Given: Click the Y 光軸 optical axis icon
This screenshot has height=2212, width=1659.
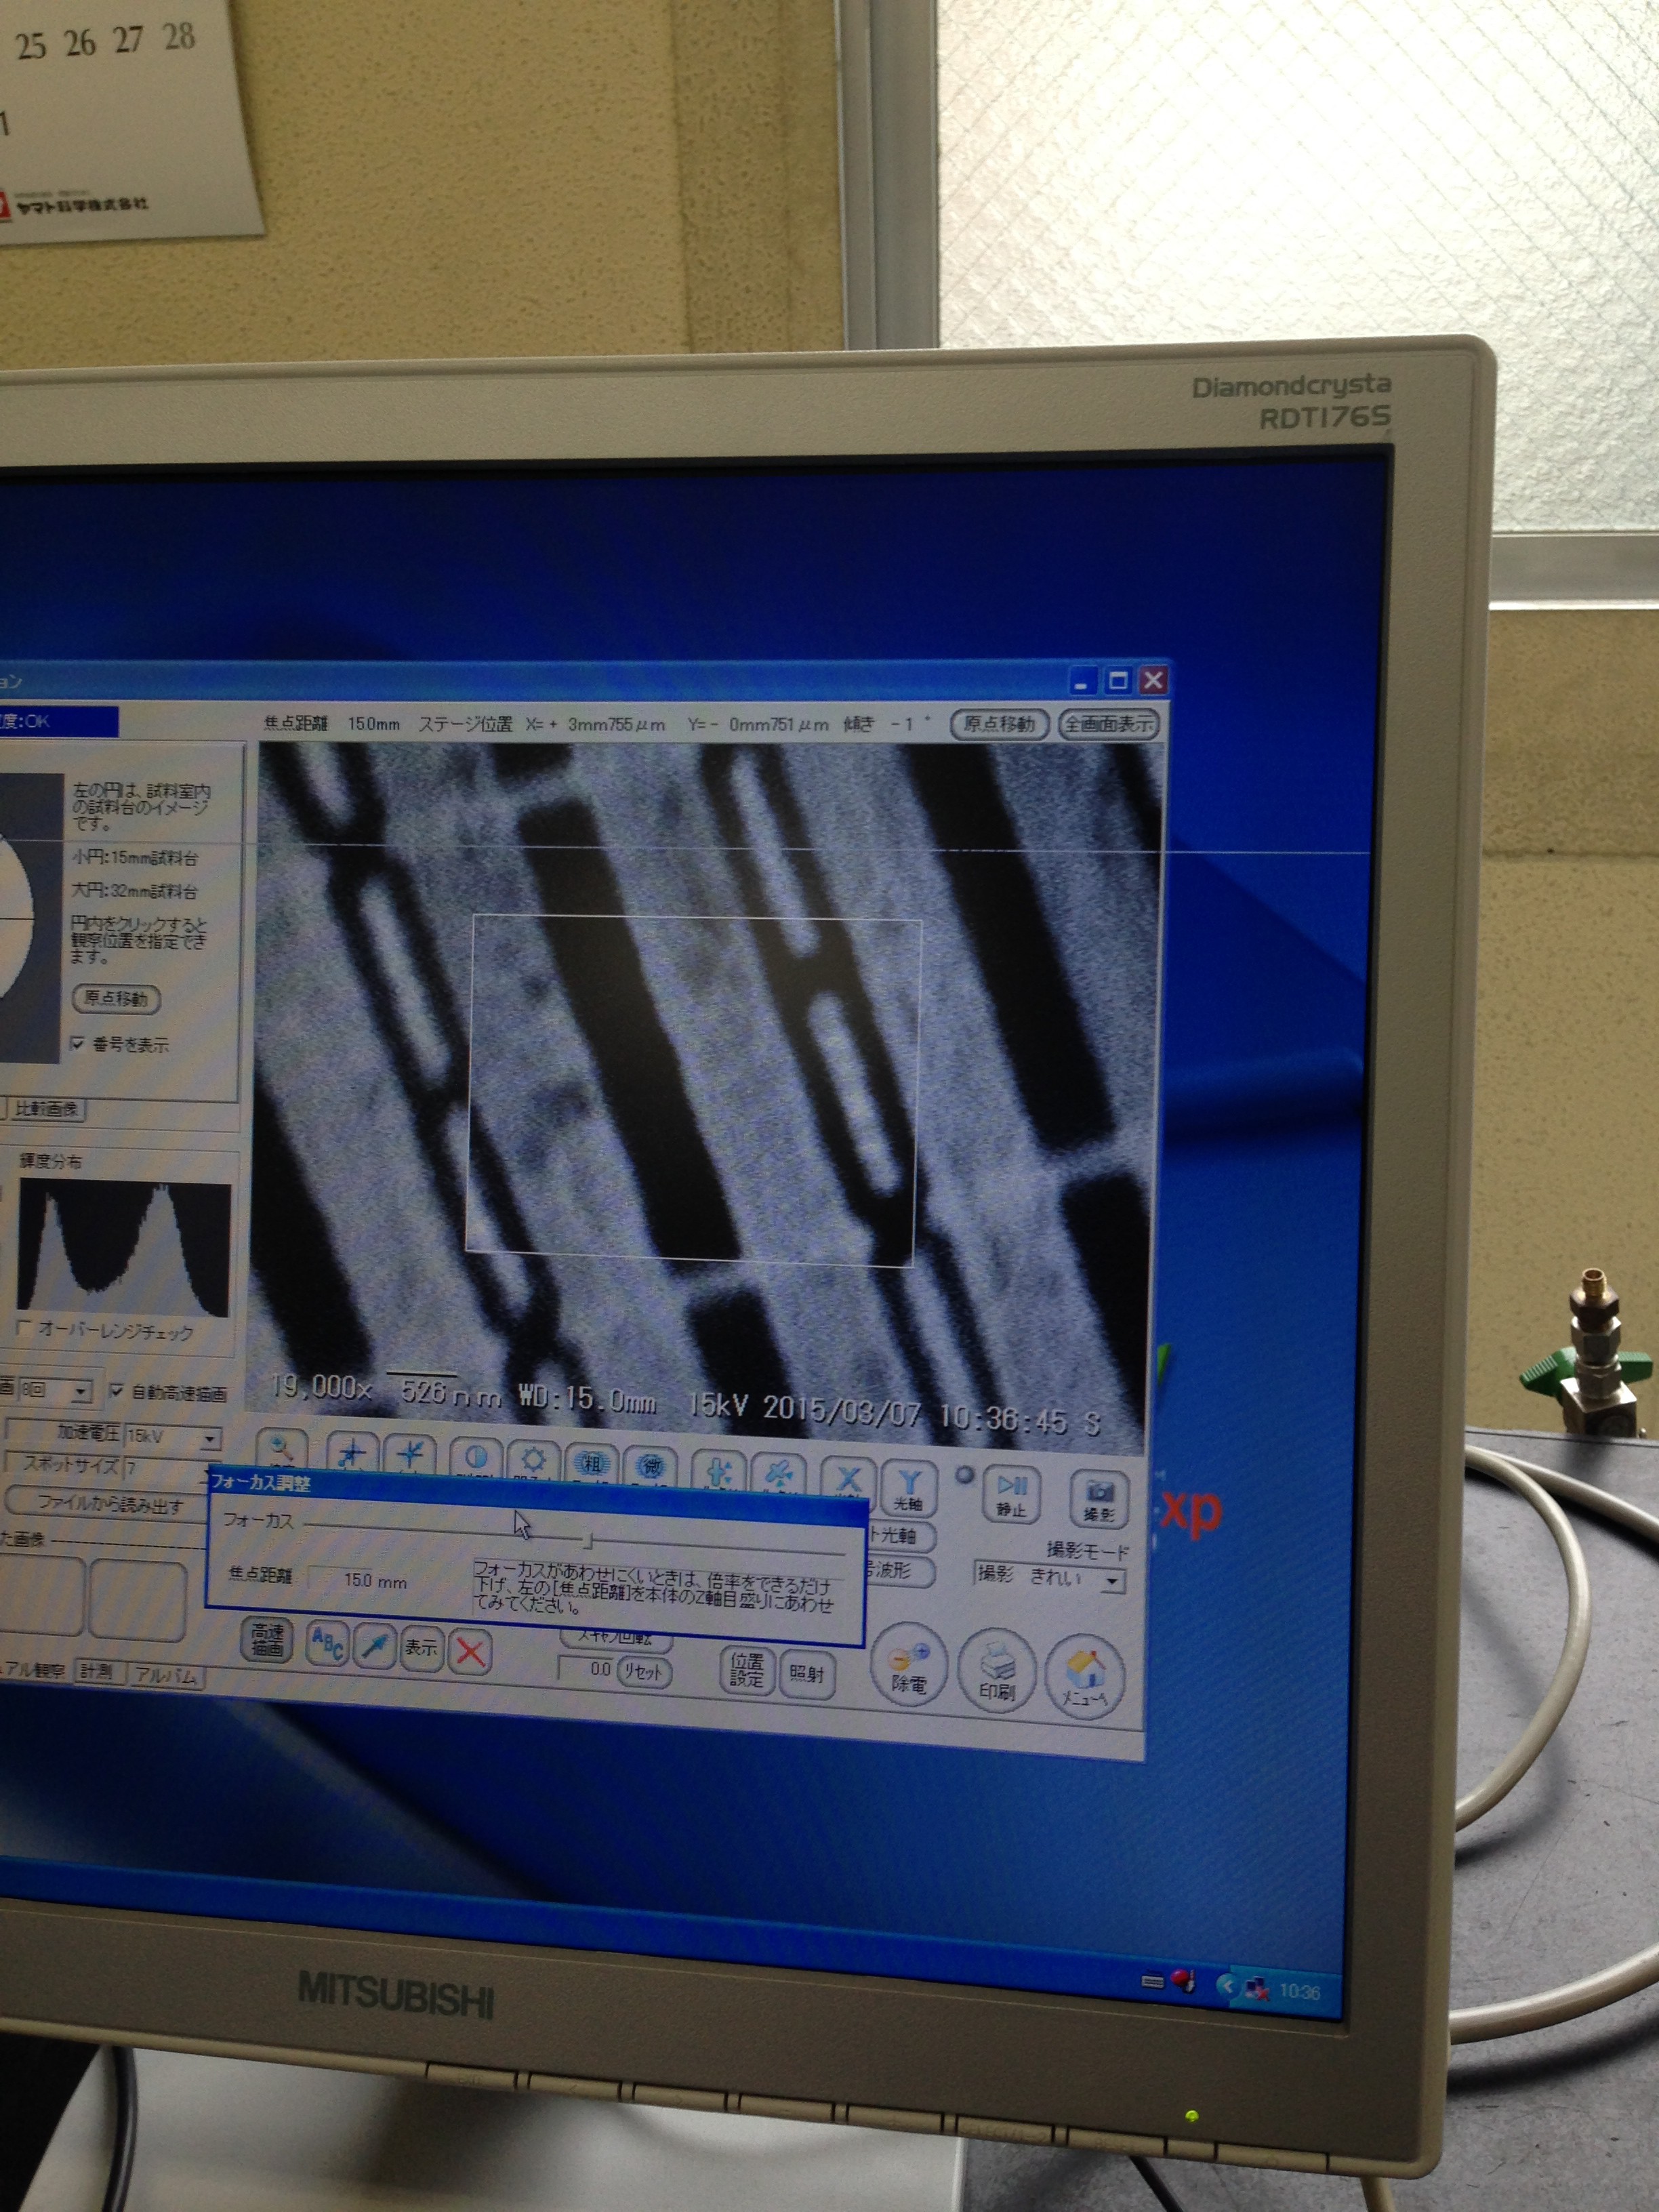Looking at the screenshot, I should [909, 1487].
